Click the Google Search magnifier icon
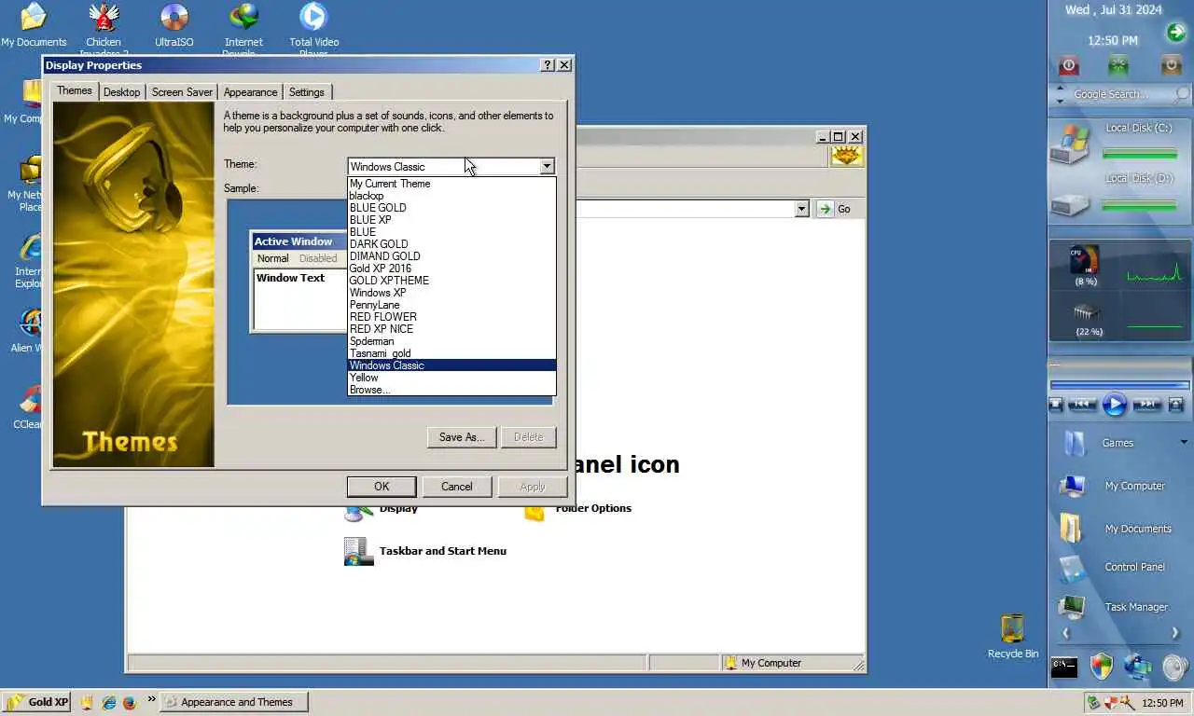 coord(1182,95)
